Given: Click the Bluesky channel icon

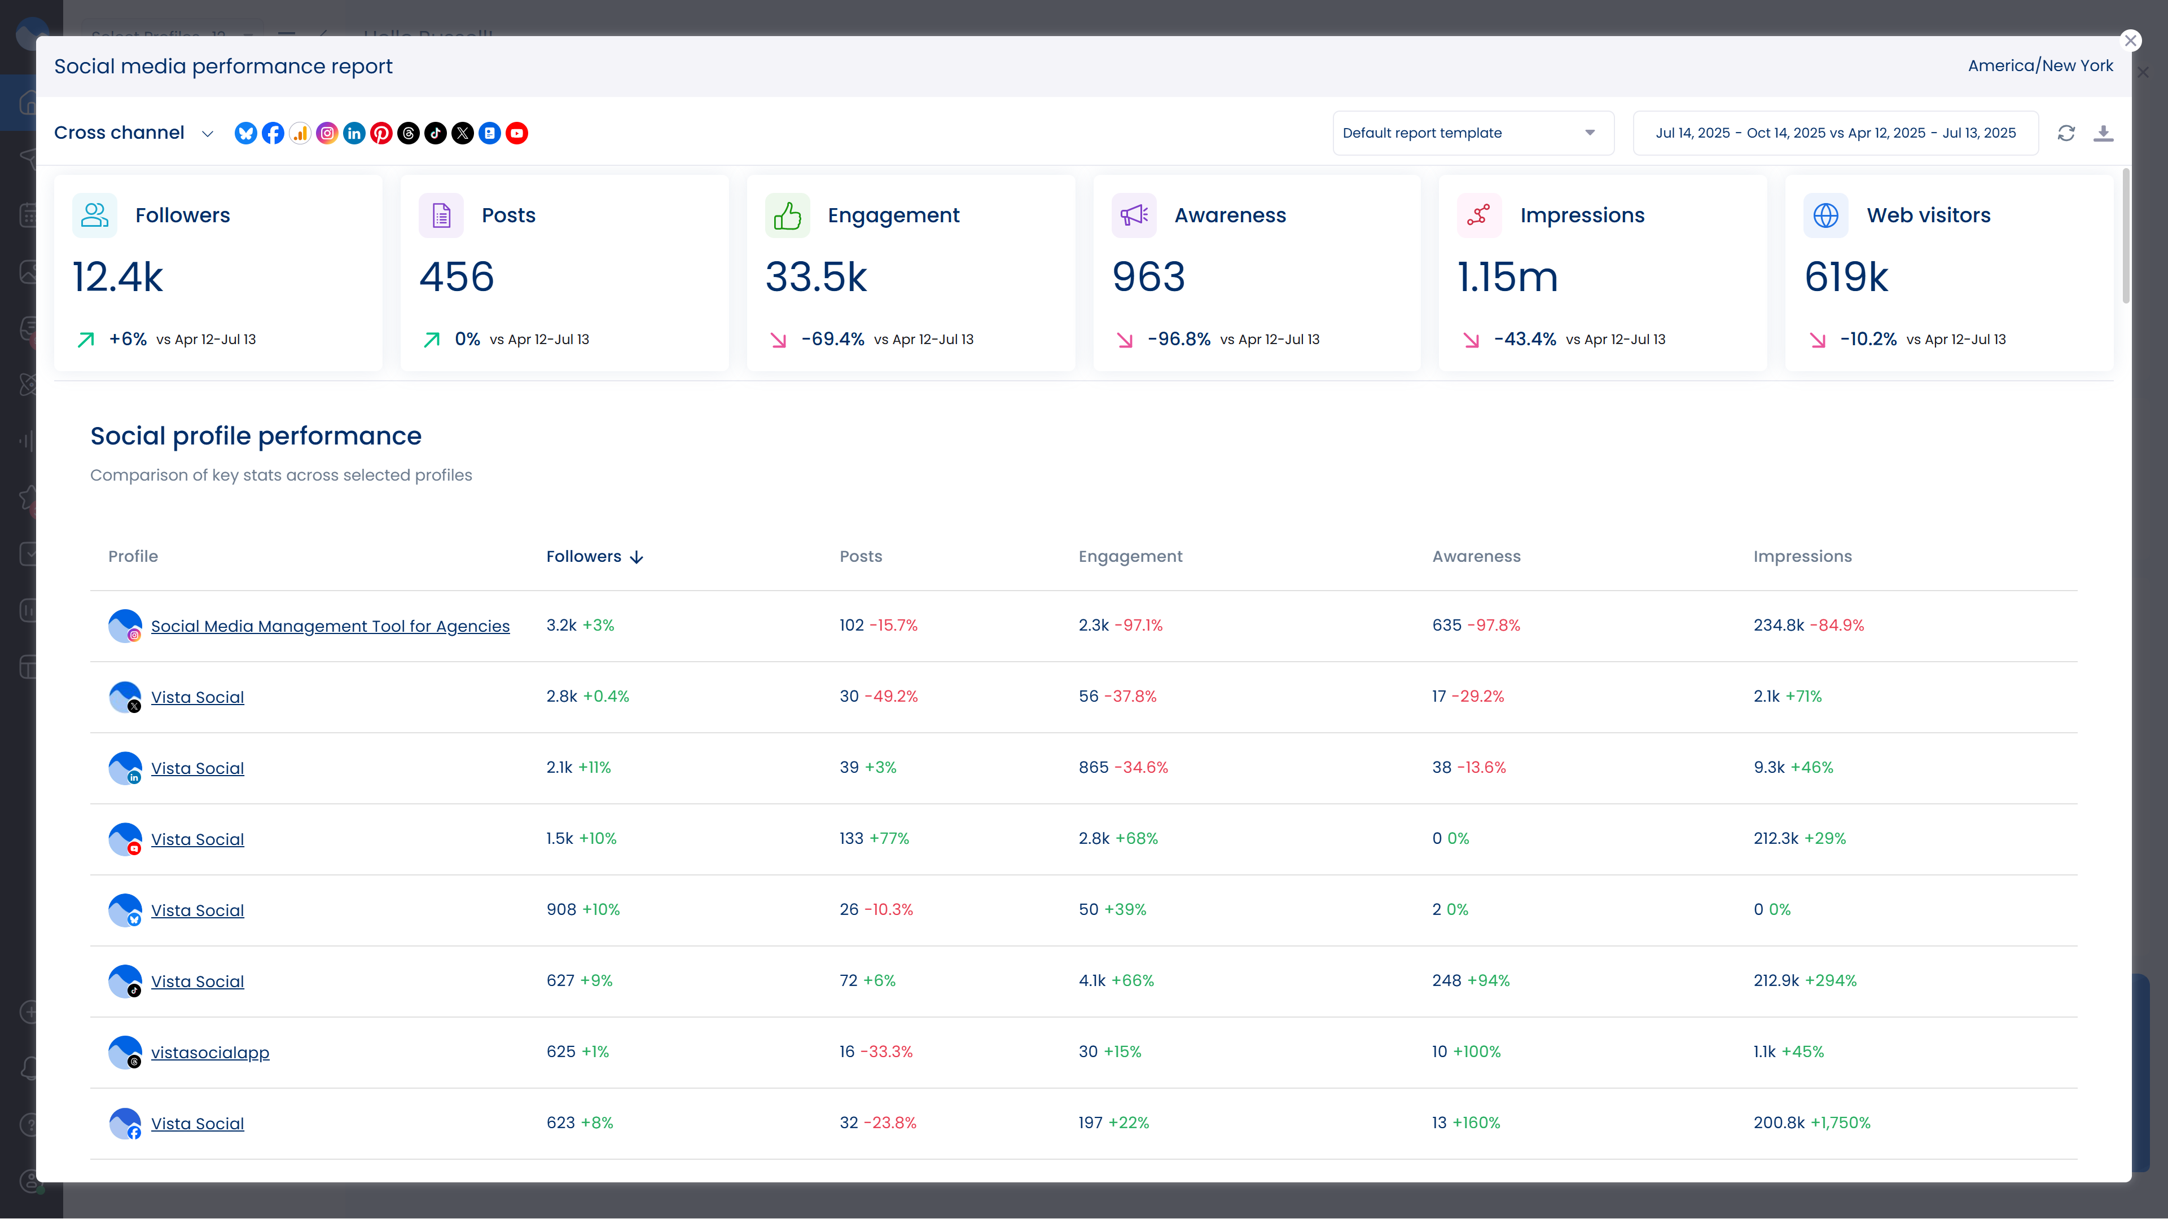Looking at the screenshot, I should 246,133.
